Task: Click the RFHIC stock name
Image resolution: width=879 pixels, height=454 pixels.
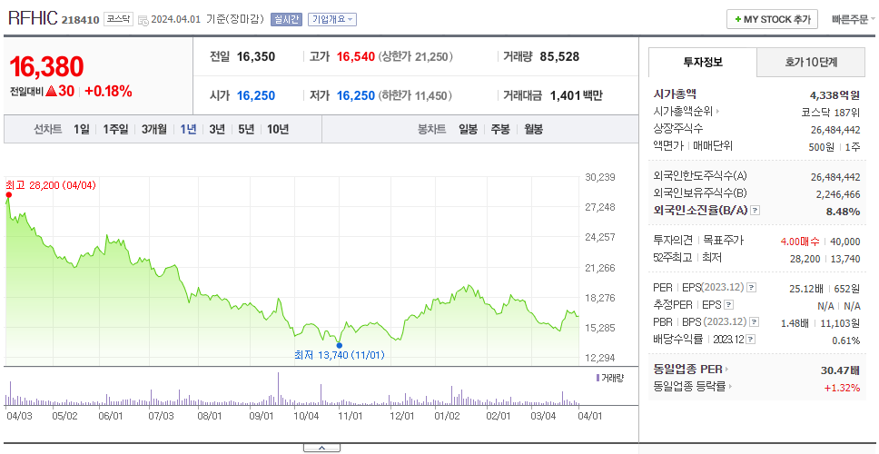Action: 33,18
